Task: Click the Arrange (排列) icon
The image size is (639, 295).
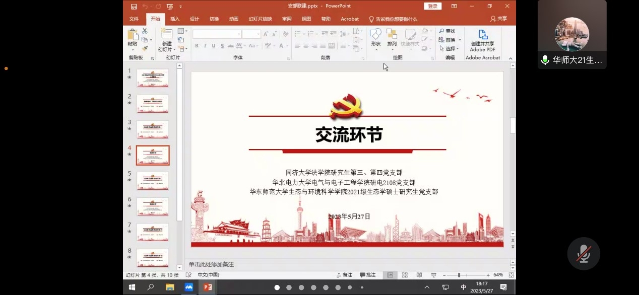Action: pos(392,35)
